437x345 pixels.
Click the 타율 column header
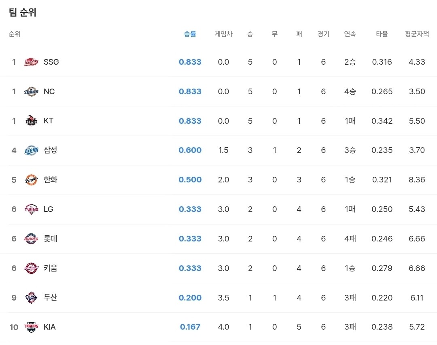click(x=382, y=34)
